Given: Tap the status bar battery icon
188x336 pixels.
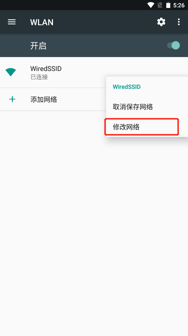Looking at the screenshot, I should 168,5.
